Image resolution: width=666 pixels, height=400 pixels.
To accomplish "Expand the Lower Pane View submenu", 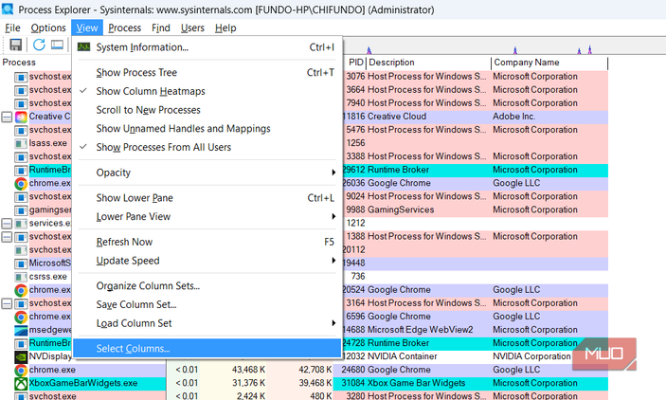I will coord(207,217).
